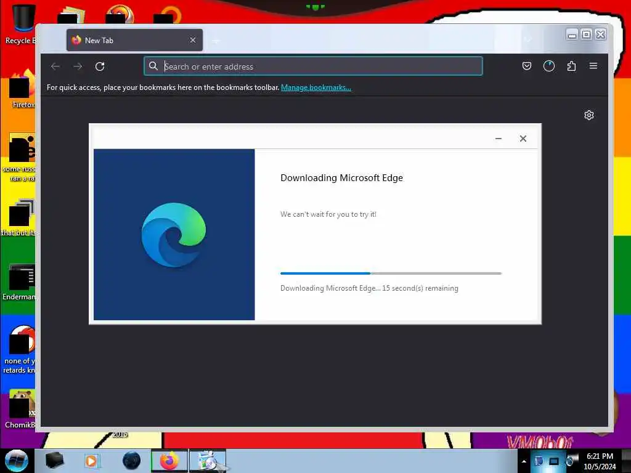Open the Save to Pocket button
Screen dimensions: 631x473
coord(526,66)
